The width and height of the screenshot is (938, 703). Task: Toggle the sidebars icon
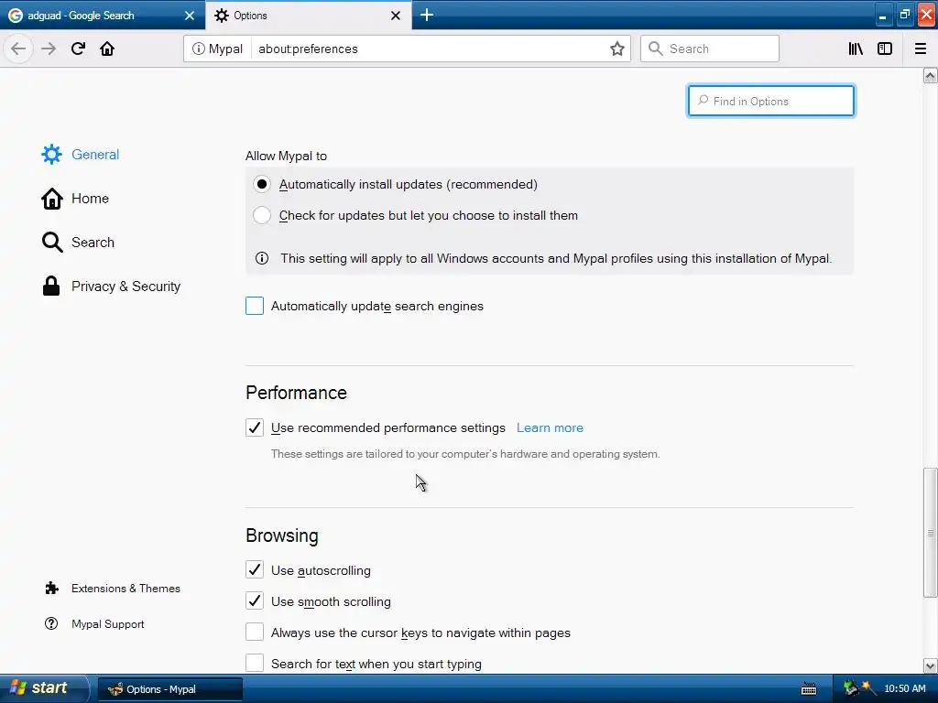coord(885,49)
